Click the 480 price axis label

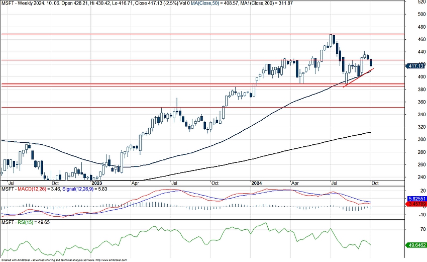421,27
